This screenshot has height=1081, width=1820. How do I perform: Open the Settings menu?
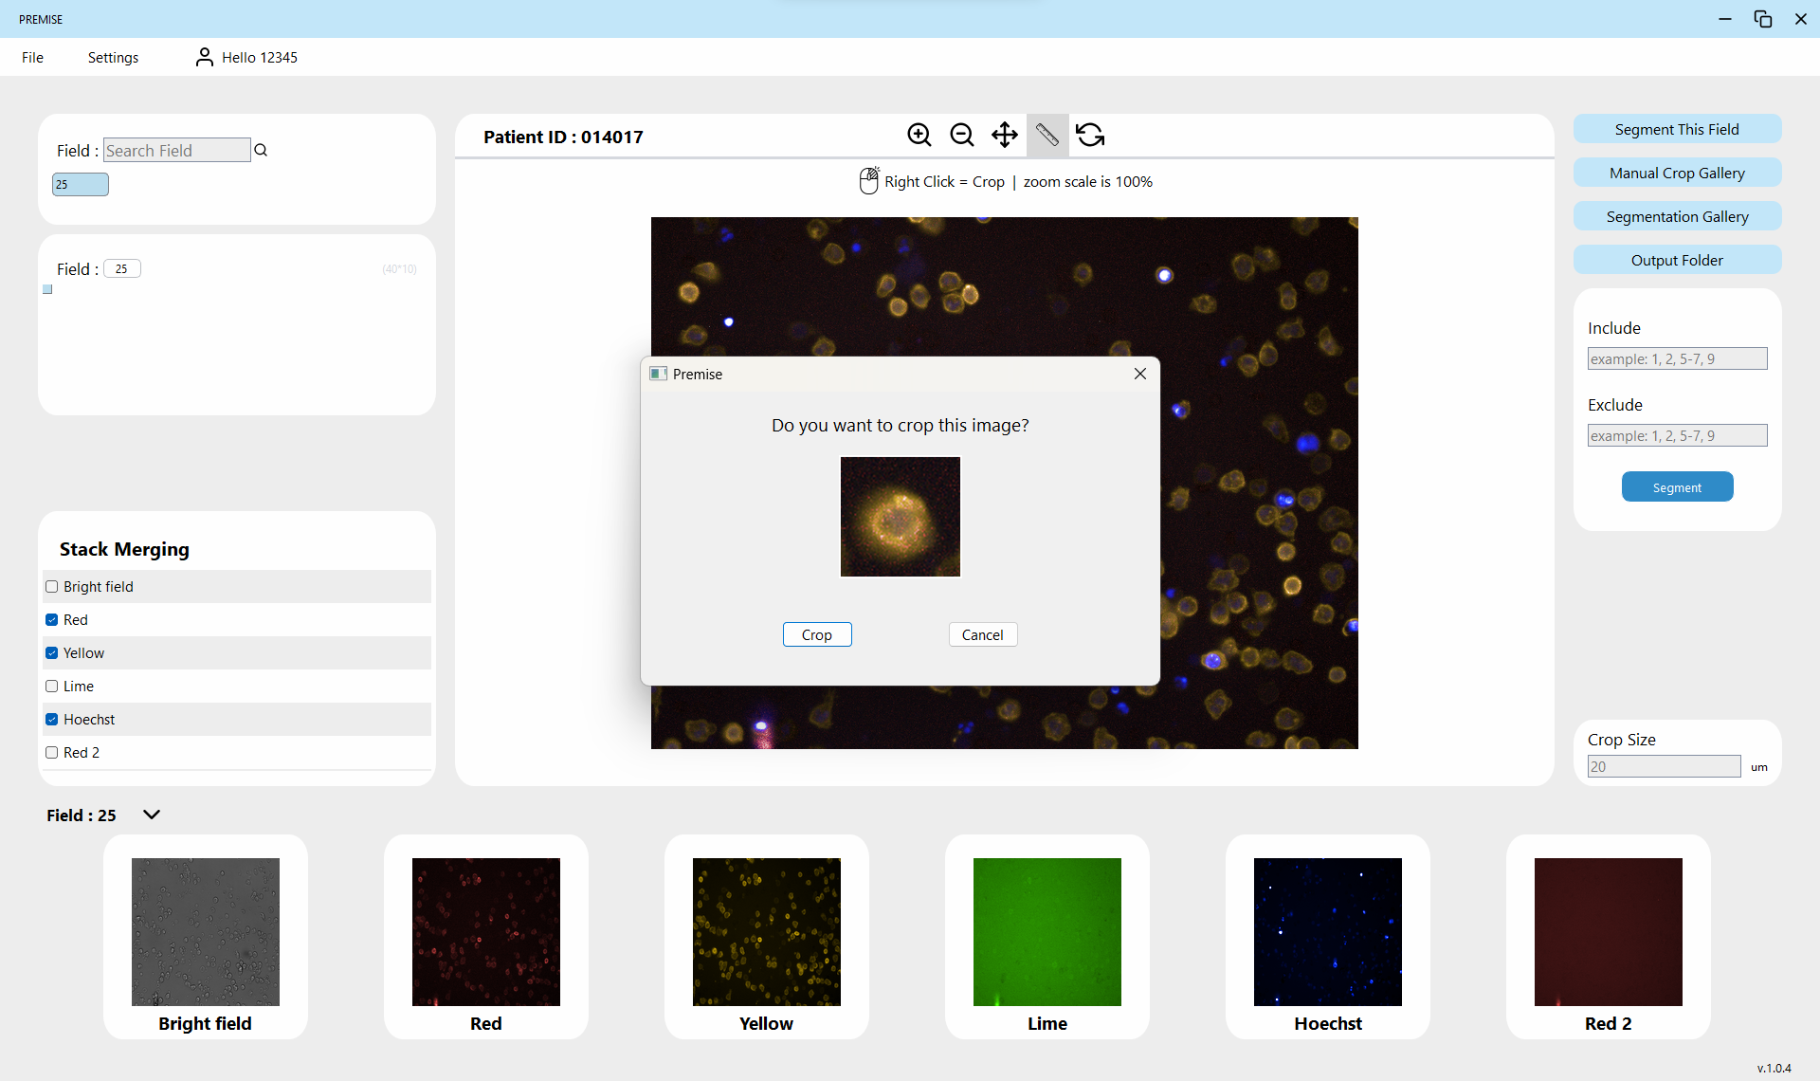pyautogui.click(x=113, y=58)
